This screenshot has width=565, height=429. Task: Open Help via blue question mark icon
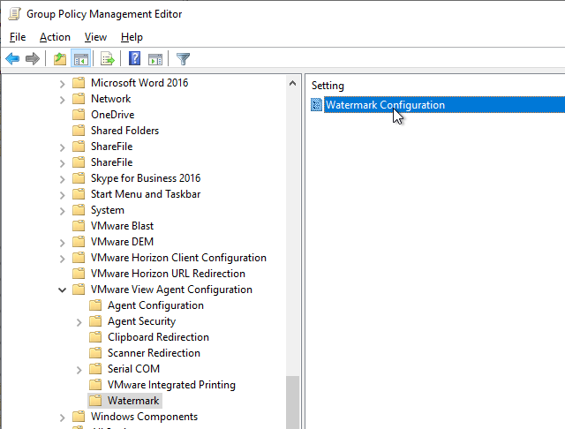coord(134,59)
